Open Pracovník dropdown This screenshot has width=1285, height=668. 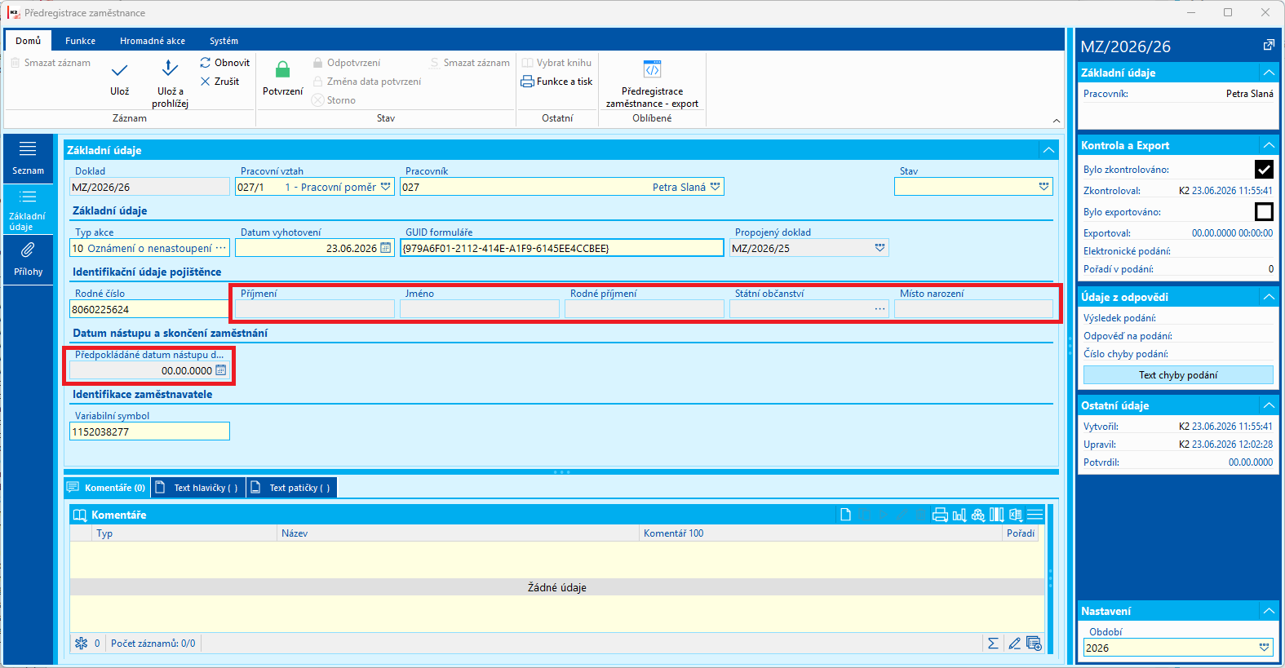pos(716,187)
